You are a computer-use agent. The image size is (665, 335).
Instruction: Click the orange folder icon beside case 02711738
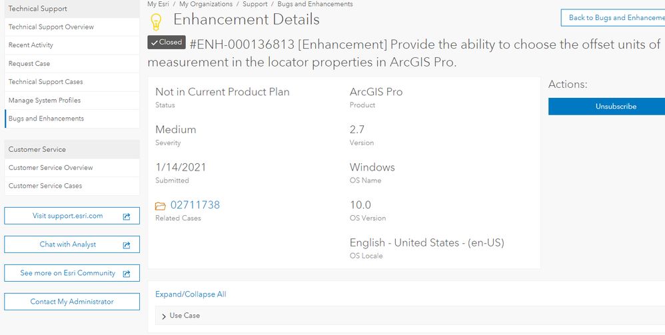coord(161,205)
